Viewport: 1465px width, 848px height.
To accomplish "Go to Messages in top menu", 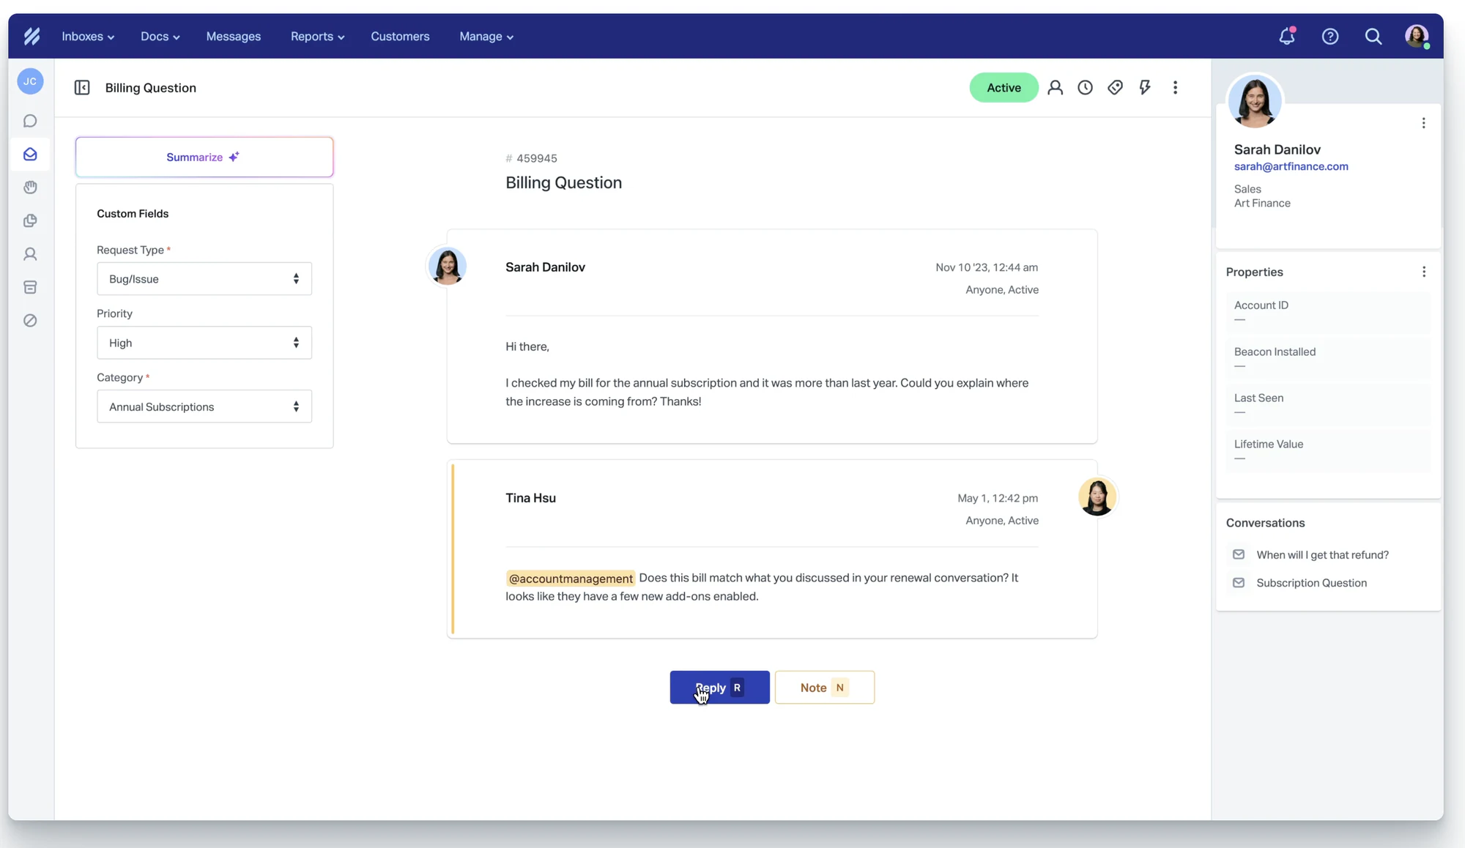I will point(234,37).
